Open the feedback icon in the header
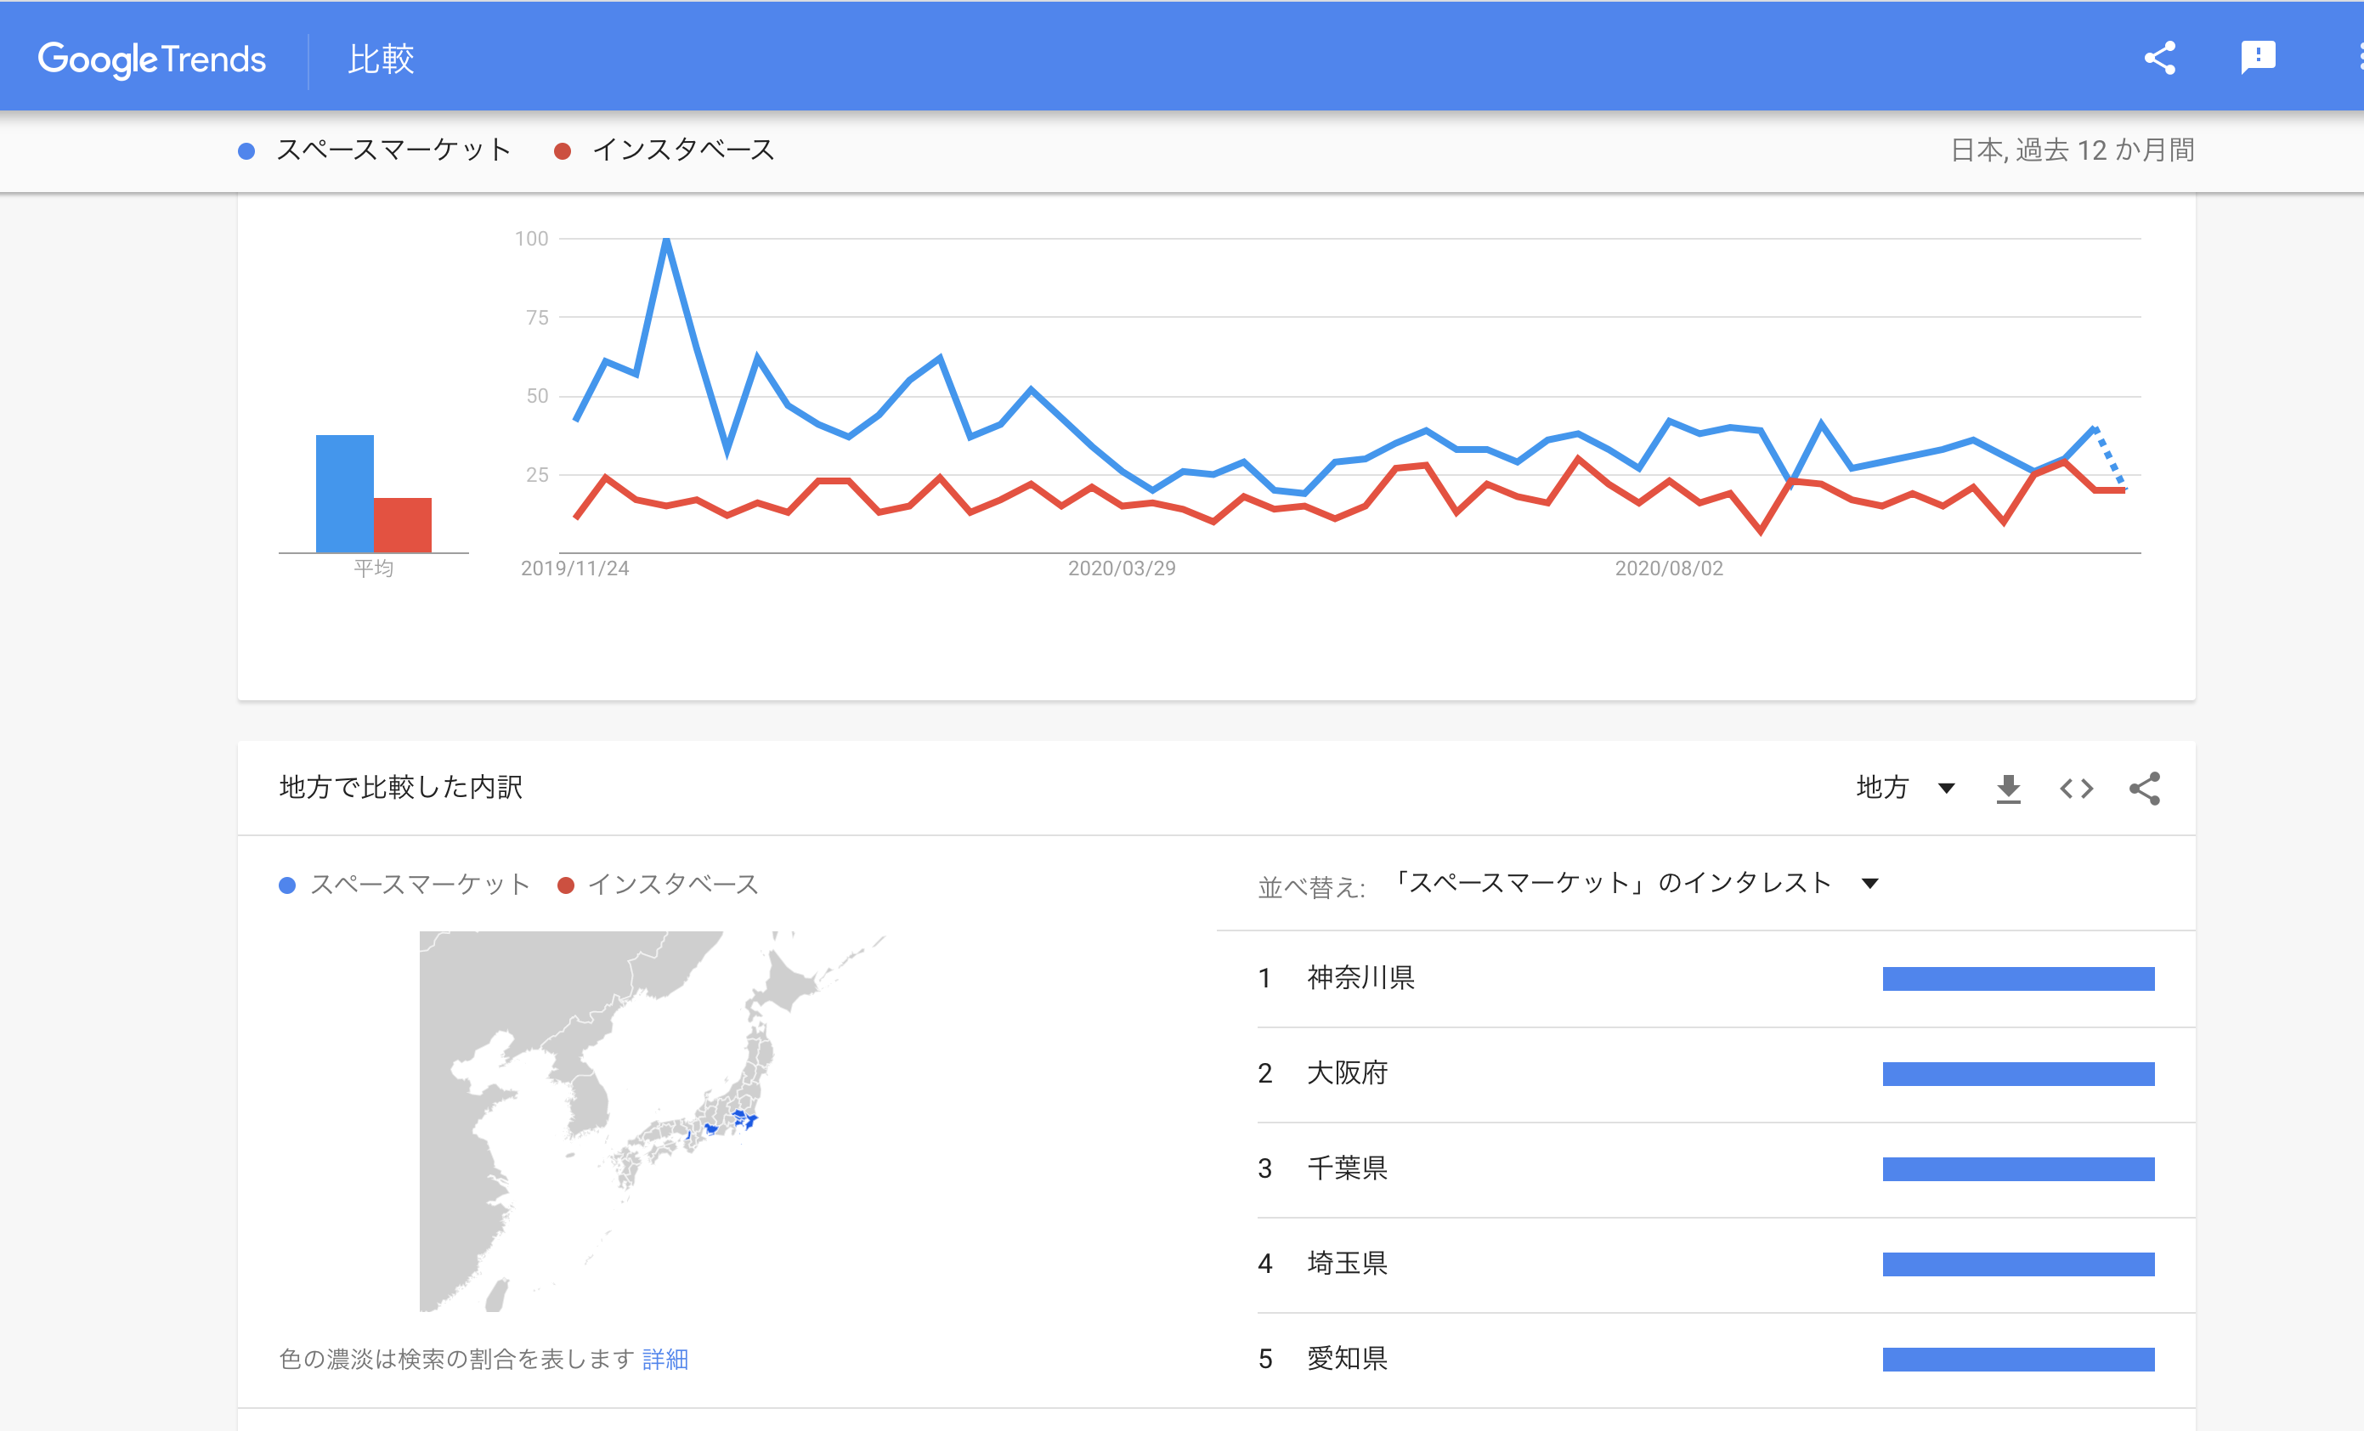 (2258, 58)
